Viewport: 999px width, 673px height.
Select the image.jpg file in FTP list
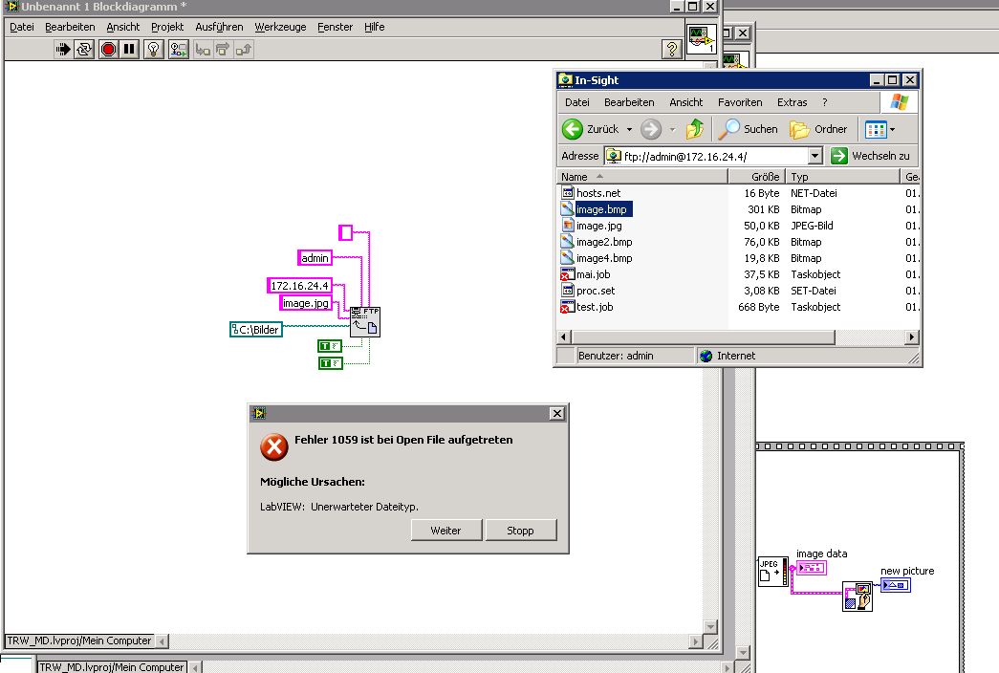click(x=592, y=225)
